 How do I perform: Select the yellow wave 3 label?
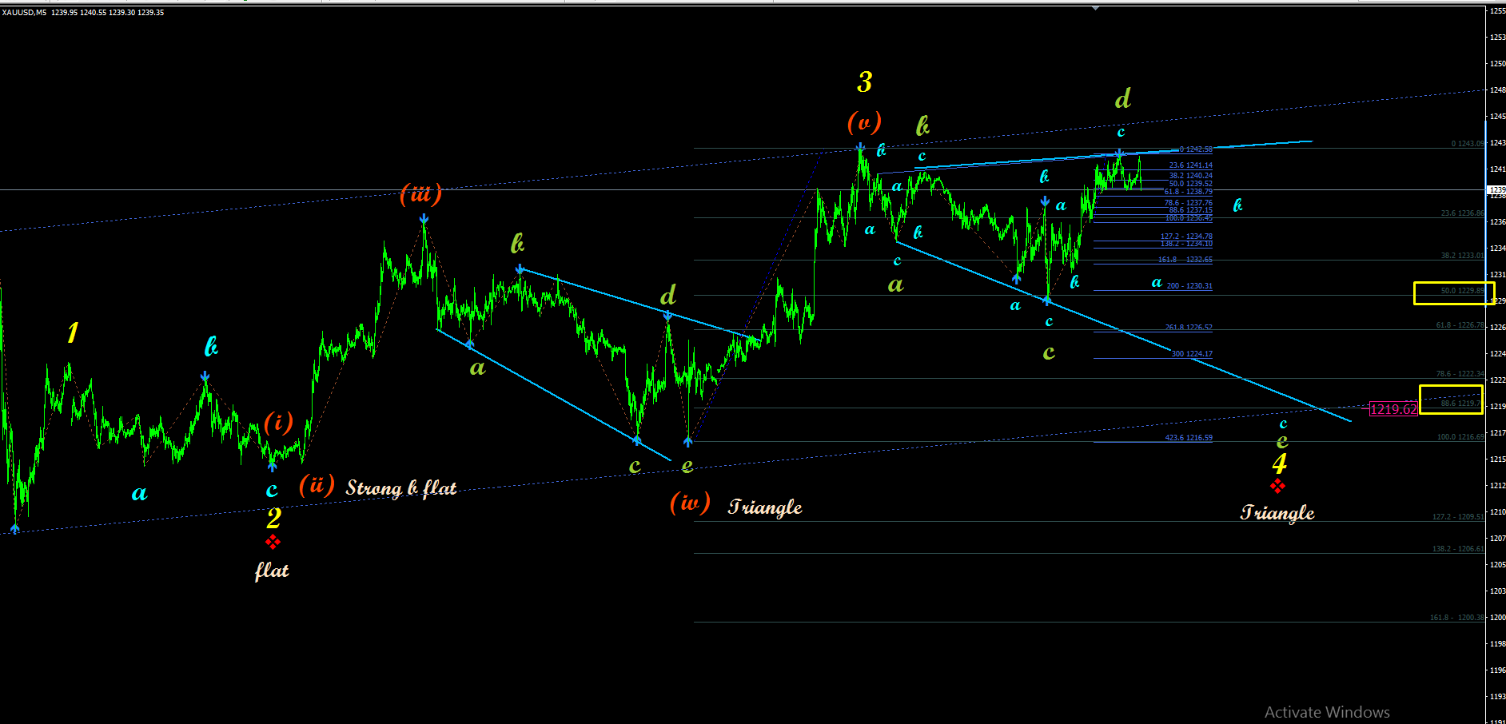pyautogui.click(x=865, y=82)
